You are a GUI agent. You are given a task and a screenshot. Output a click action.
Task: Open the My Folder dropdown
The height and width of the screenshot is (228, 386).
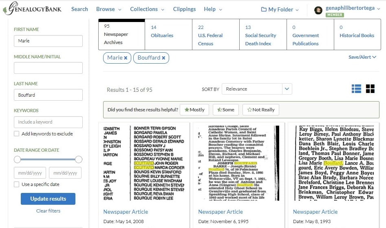(x=280, y=9)
